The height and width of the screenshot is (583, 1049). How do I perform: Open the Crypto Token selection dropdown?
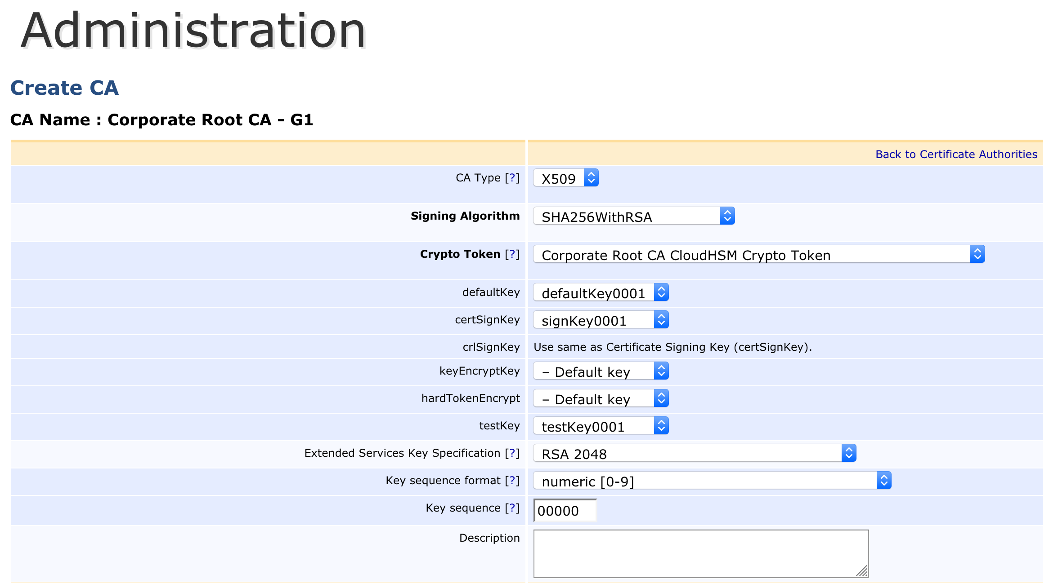(758, 255)
